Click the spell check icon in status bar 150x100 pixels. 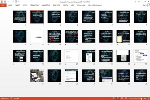(x=11, y=98)
